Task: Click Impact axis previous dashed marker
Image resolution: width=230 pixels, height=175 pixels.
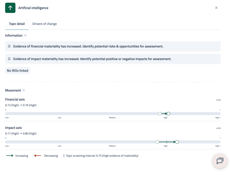Action: [x=157, y=142]
